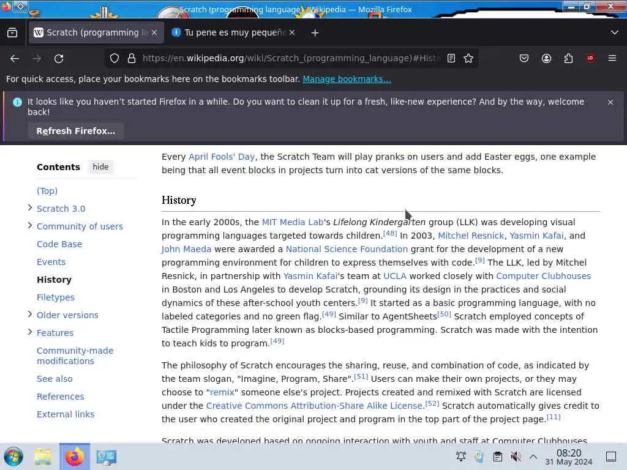Open the Start menu button
Viewport: 627px width, 470px height.
[13, 457]
